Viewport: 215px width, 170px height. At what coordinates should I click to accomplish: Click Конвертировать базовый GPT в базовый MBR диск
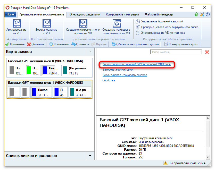137,64
